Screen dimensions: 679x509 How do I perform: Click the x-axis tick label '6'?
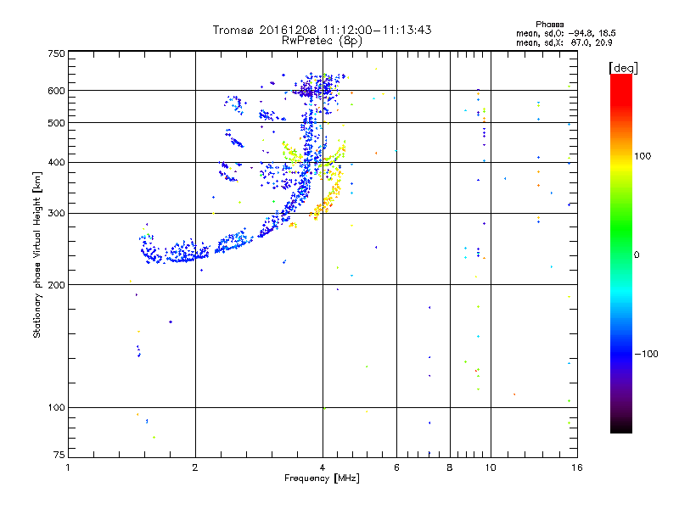point(396,467)
